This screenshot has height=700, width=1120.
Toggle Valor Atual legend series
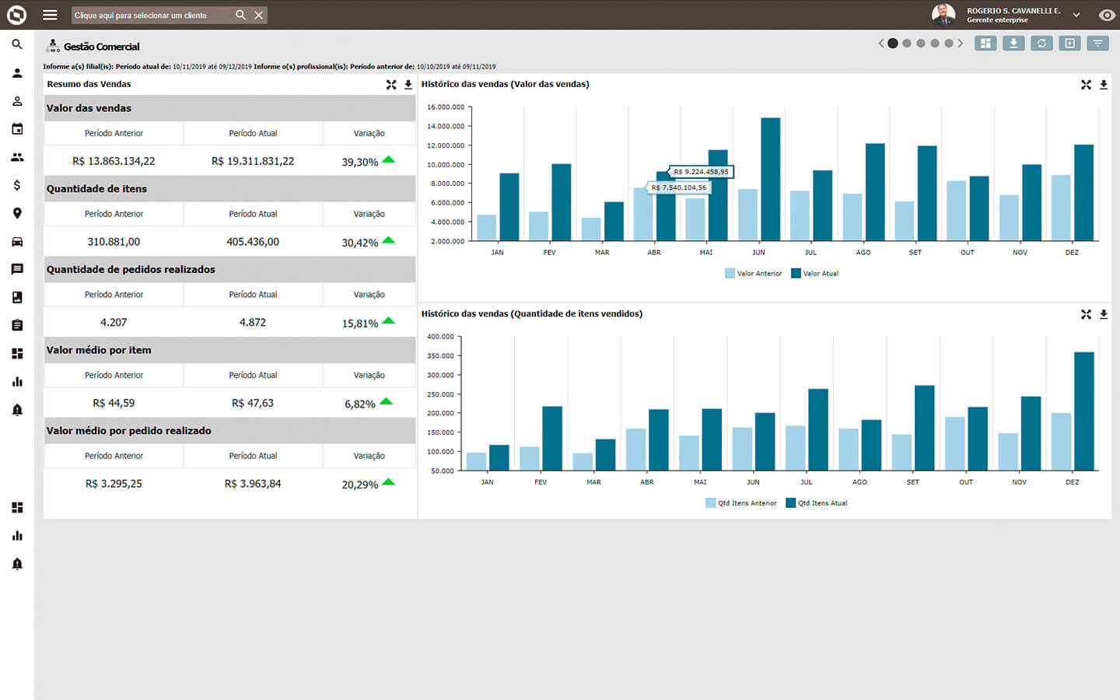tap(814, 274)
